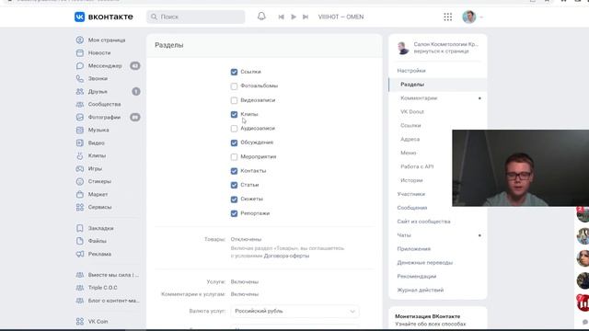The image size is (589, 331).
Task: Focus the Поиск search field
Action: pos(196,17)
